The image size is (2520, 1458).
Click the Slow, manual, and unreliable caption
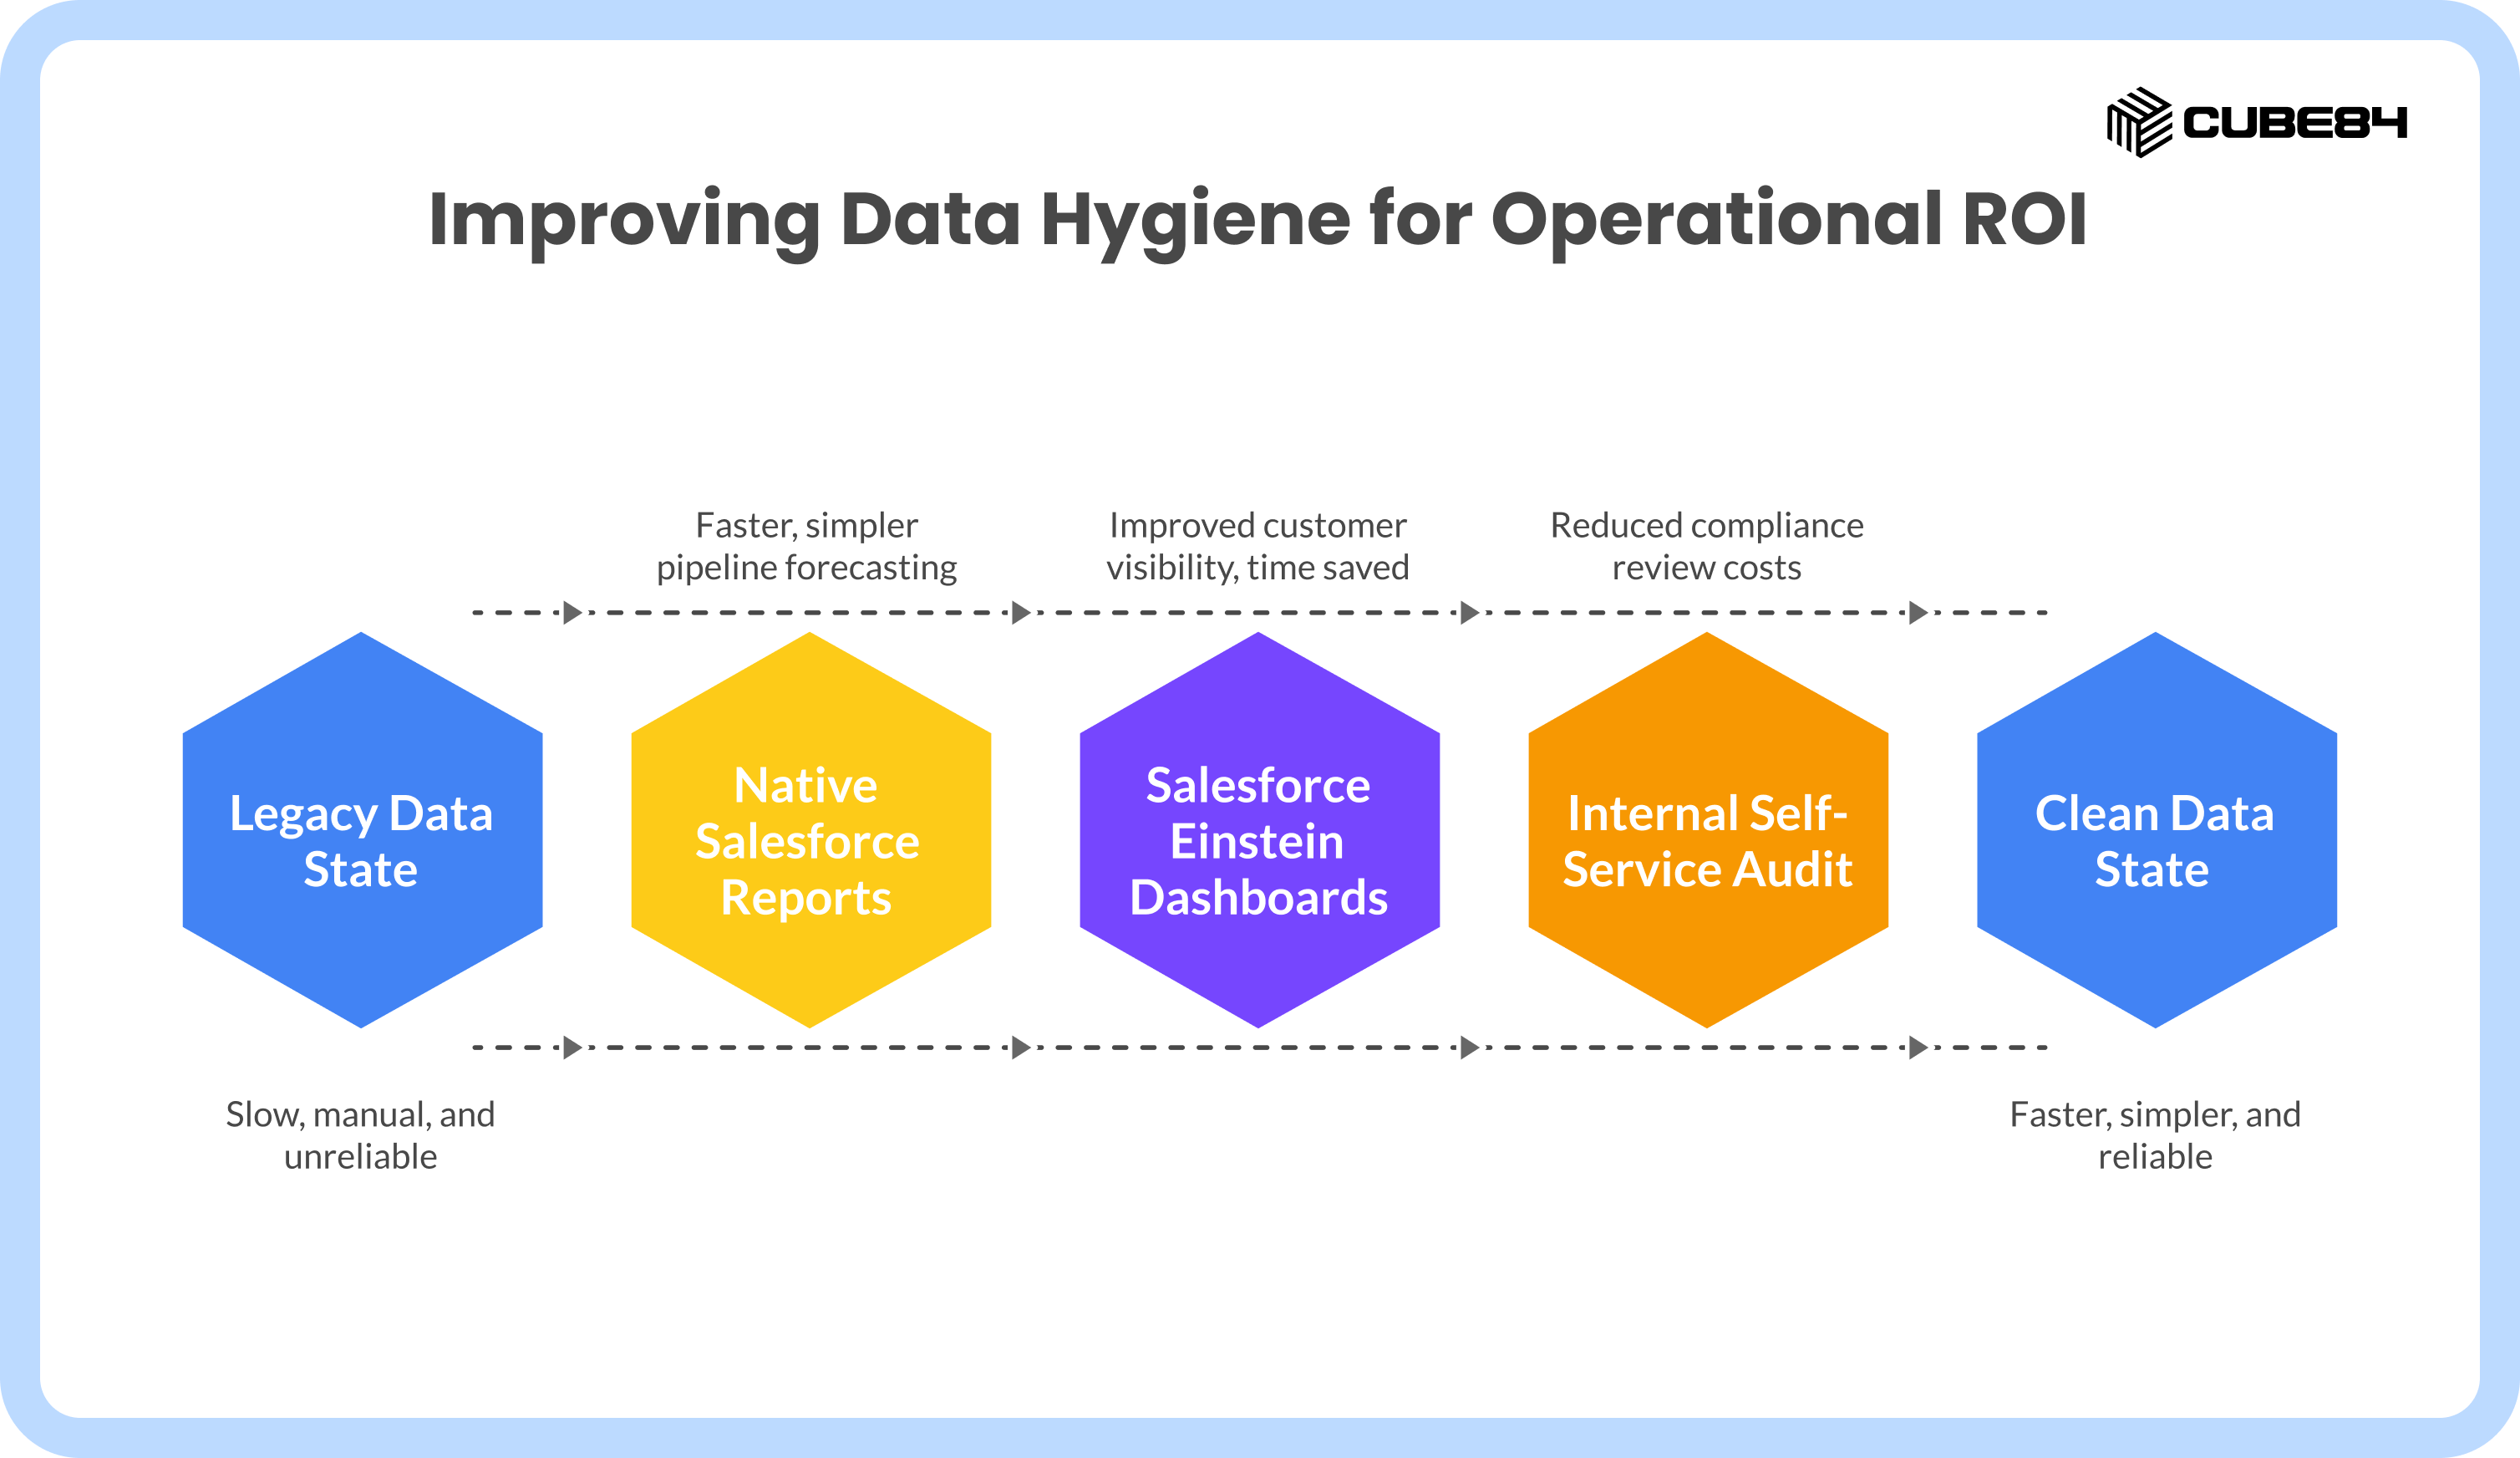pos(360,1134)
